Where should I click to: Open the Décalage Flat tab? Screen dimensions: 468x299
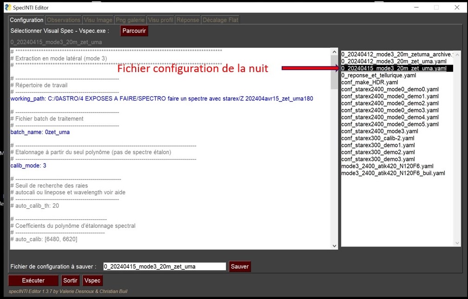[221, 20]
